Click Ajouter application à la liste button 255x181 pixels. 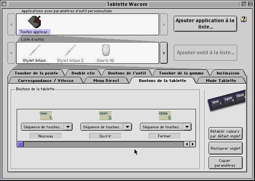(x=205, y=23)
